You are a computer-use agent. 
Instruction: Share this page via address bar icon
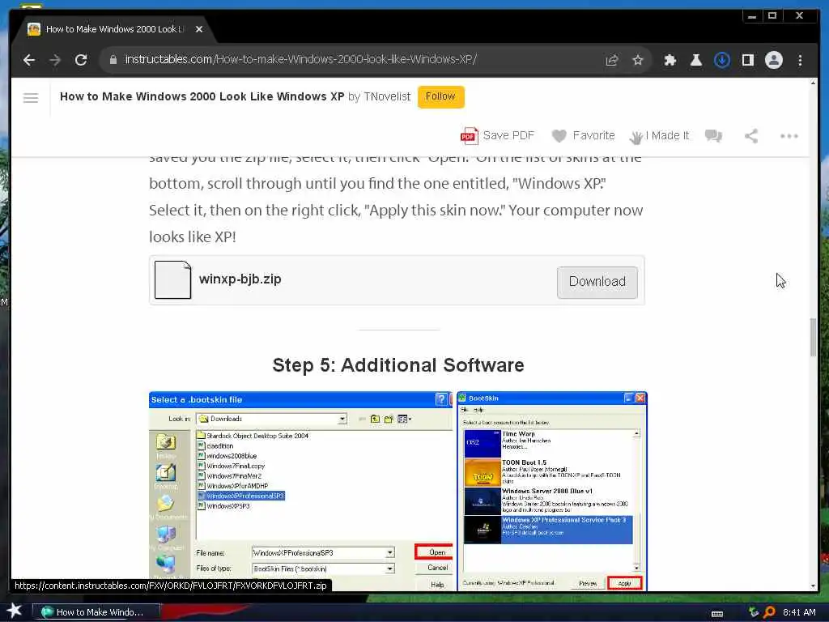(x=612, y=60)
